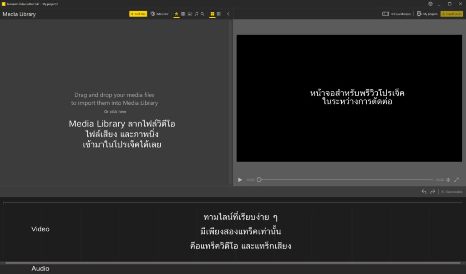The height and width of the screenshot is (274, 466).
Task: Show audio files using the music note filter
Action: click(x=197, y=14)
